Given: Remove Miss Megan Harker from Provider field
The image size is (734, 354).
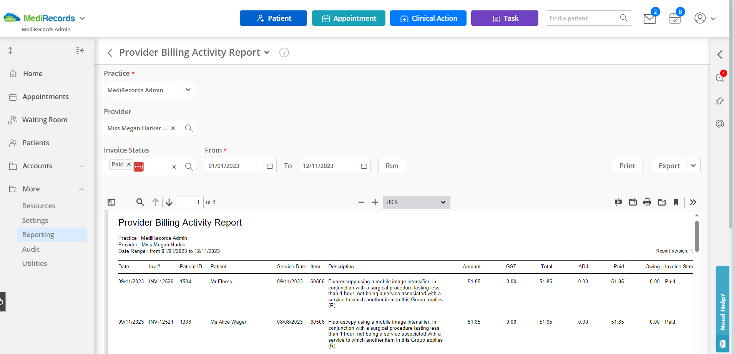Looking at the screenshot, I should pyautogui.click(x=173, y=128).
